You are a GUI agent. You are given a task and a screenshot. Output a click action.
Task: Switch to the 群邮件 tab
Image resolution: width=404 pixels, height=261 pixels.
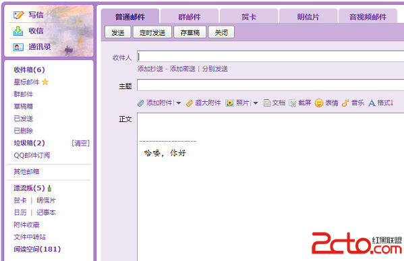tap(190, 17)
